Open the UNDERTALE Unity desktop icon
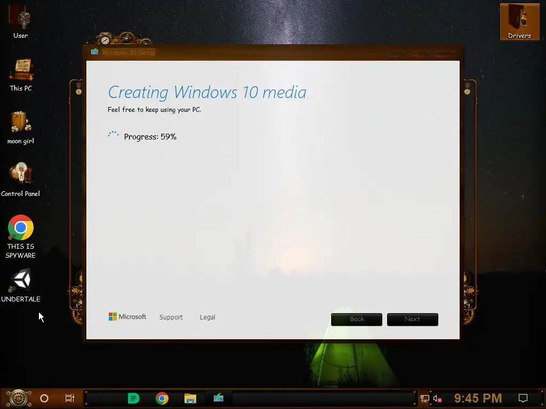The image size is (546, 409). tap(21, 285)
